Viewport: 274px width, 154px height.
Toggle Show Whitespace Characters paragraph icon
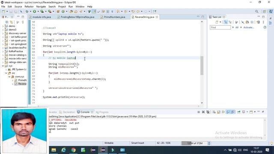pos(112,12)
